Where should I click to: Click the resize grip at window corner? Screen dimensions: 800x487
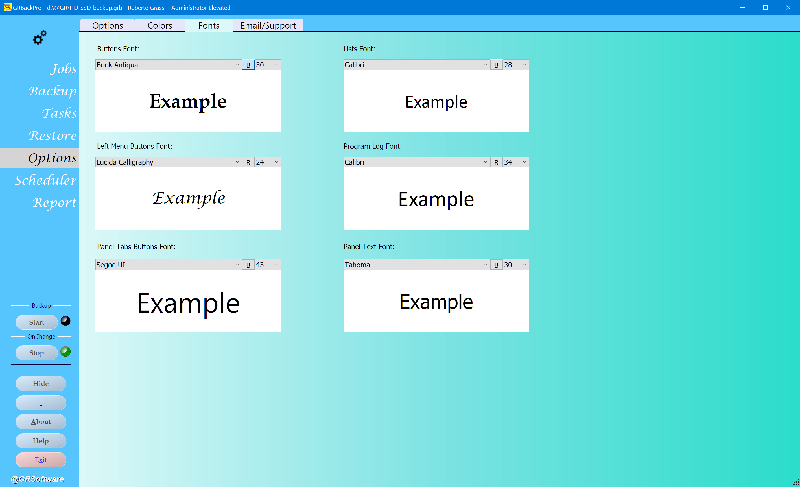(795, 483)
